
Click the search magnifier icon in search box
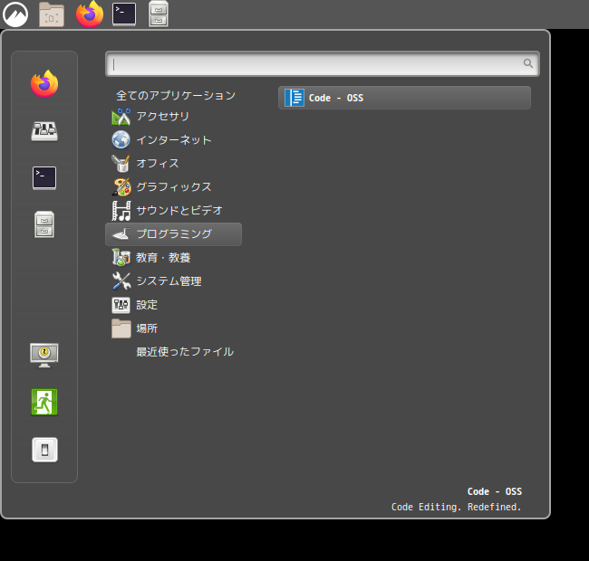(x=528, y=63)
